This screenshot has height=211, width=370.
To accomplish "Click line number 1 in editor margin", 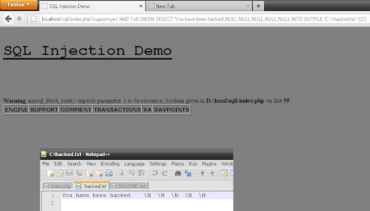I will (53, 195).
